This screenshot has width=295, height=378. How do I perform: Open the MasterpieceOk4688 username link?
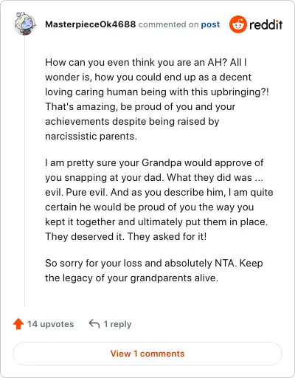(90, 24)
